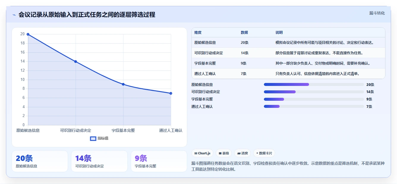Click the 说明 column header
The width and height of the screenshot is (397, 184).
pyautogui.click(x=279, y=33)
